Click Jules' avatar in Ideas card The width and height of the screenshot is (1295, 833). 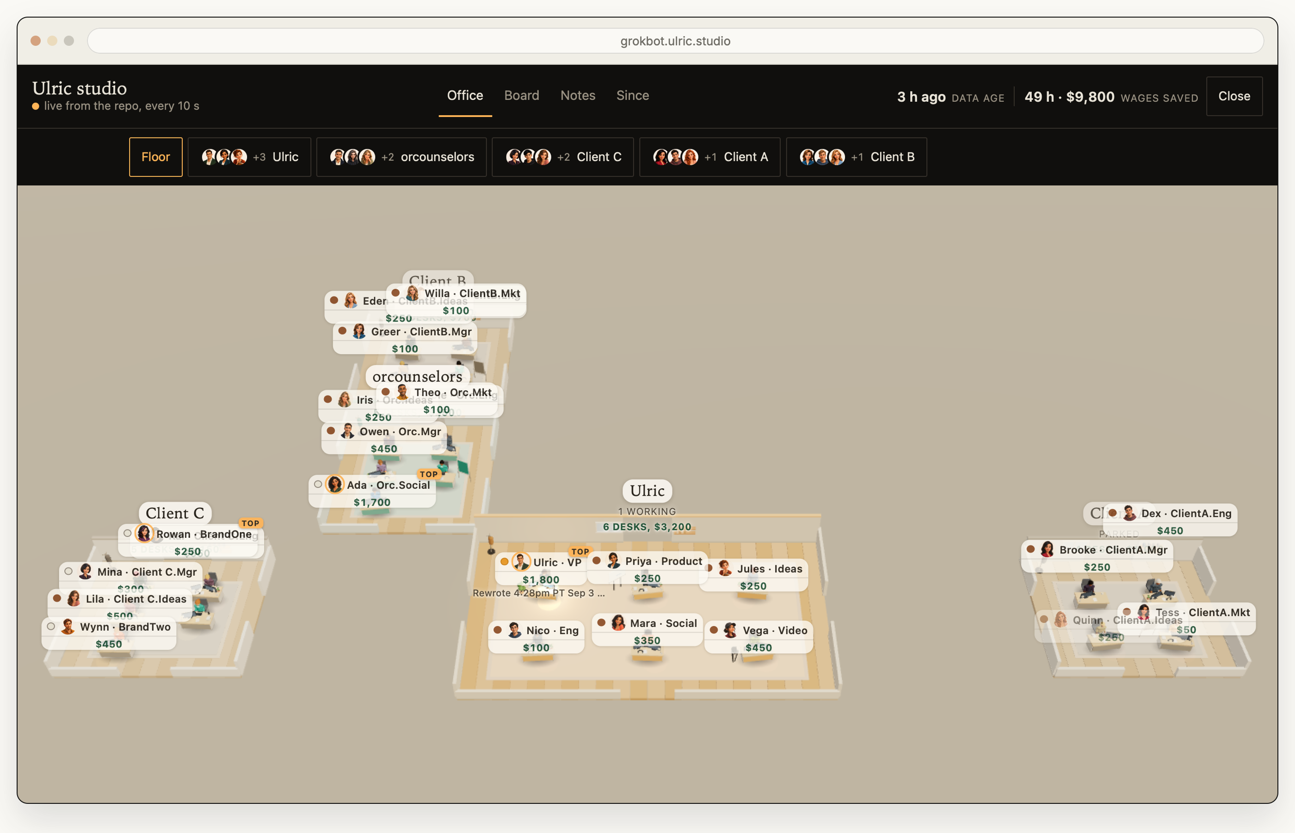(x=725, y=568)
